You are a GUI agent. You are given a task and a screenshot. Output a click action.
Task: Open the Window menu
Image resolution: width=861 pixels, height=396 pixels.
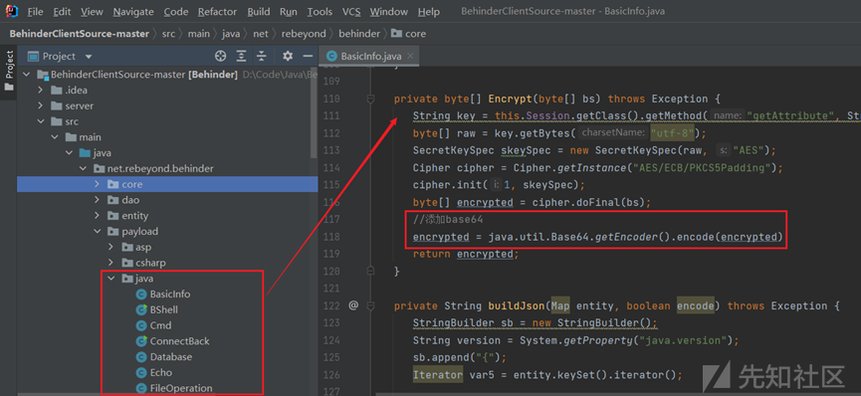(x=389, y=12)
